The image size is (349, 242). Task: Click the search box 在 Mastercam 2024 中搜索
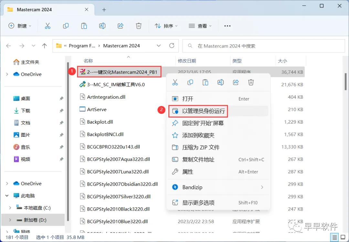point(264,46)
